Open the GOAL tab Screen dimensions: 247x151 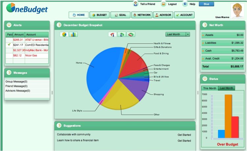(x=121, y=15)
